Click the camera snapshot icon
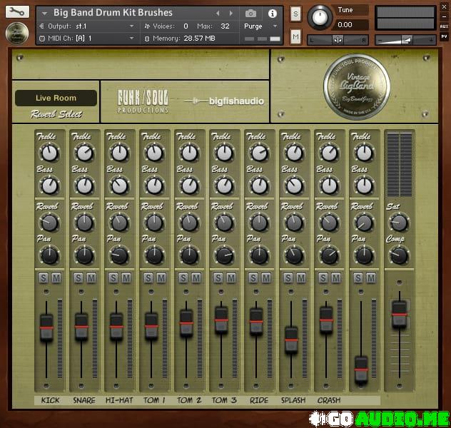Viewport: 451px width, 428px height. pyautogui.click(x=250, y=13)
